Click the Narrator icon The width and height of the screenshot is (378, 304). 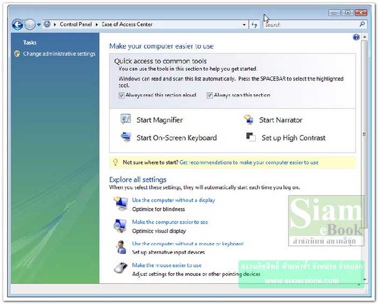pyautogui.click(x=249, y=120)
